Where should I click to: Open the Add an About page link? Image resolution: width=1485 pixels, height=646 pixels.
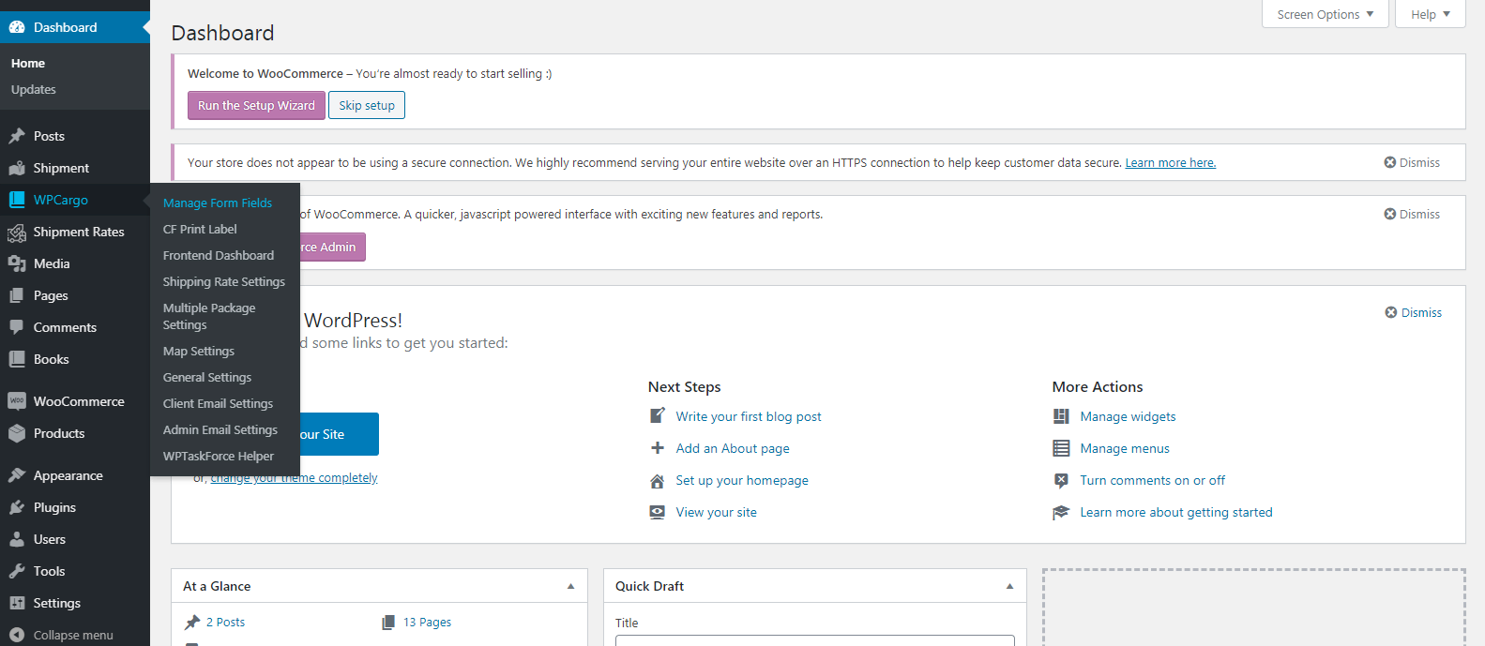tap(733, 448)
